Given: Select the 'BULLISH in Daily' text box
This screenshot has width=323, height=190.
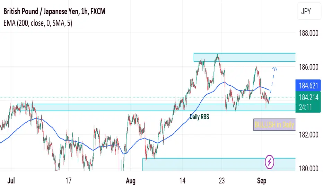Looking at the screenshot, I should [274, 125].
